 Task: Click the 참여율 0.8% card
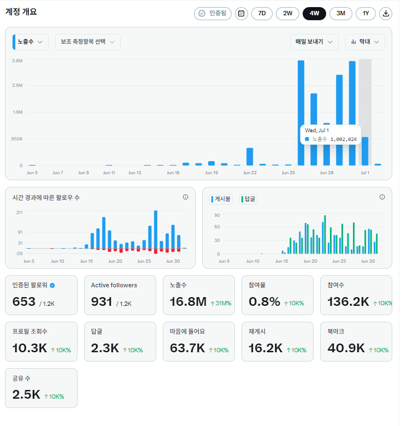coord(278,296)
